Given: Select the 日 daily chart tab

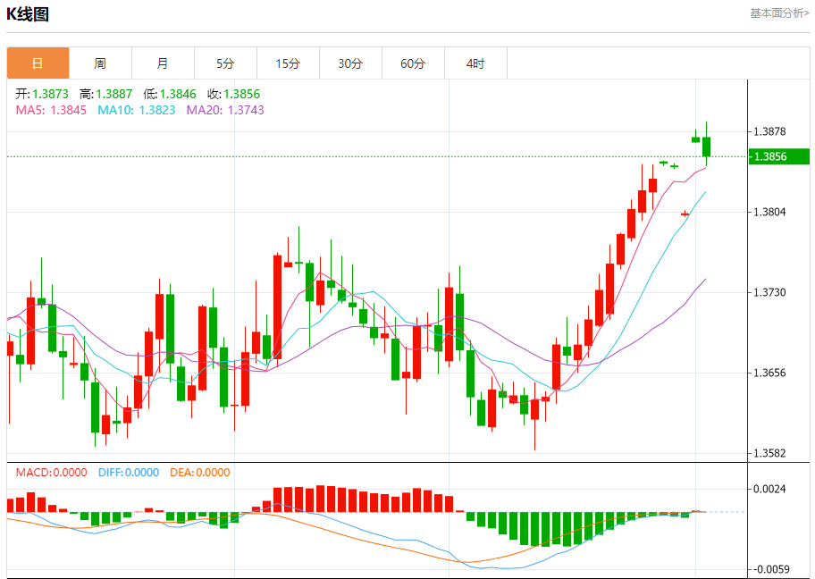Looking at the screenshot, I should click(38, 63).
